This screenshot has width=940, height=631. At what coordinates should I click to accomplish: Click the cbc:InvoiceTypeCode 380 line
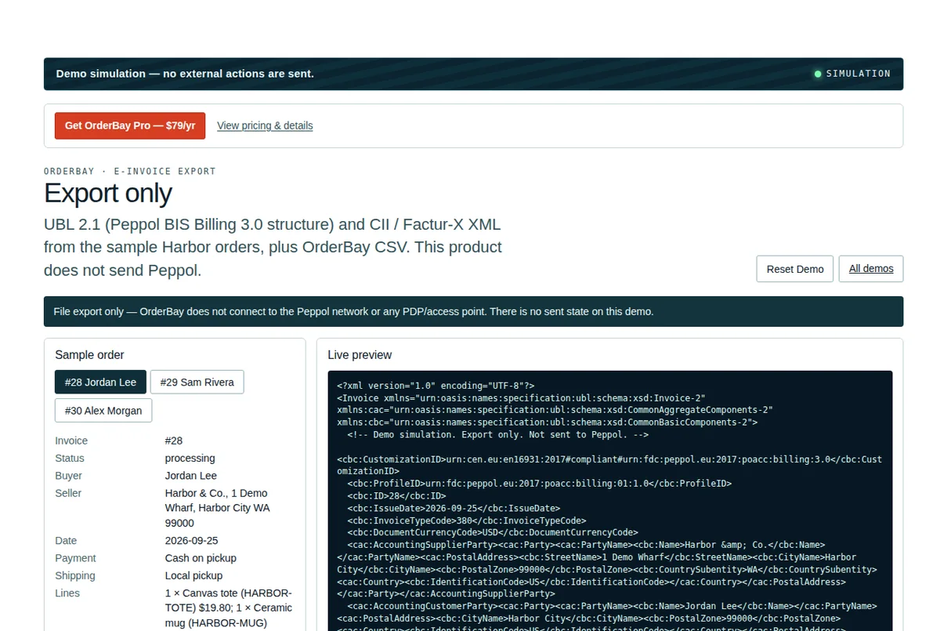pyautogui.click(x=466, y=520)
